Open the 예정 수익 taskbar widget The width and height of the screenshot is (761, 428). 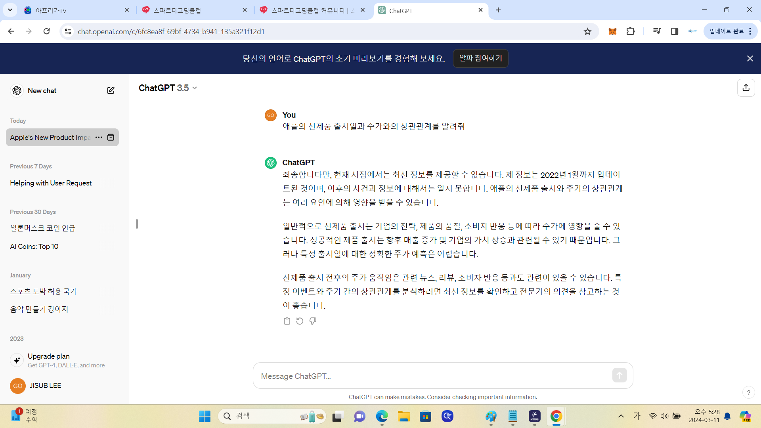(25, 416)
